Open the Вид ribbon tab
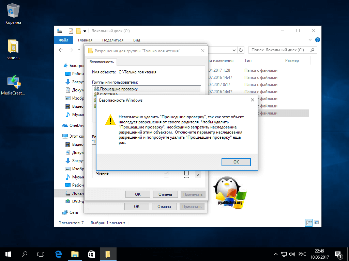Image resolution: width=349 pixels, height=261 pixels. [137, 40]
